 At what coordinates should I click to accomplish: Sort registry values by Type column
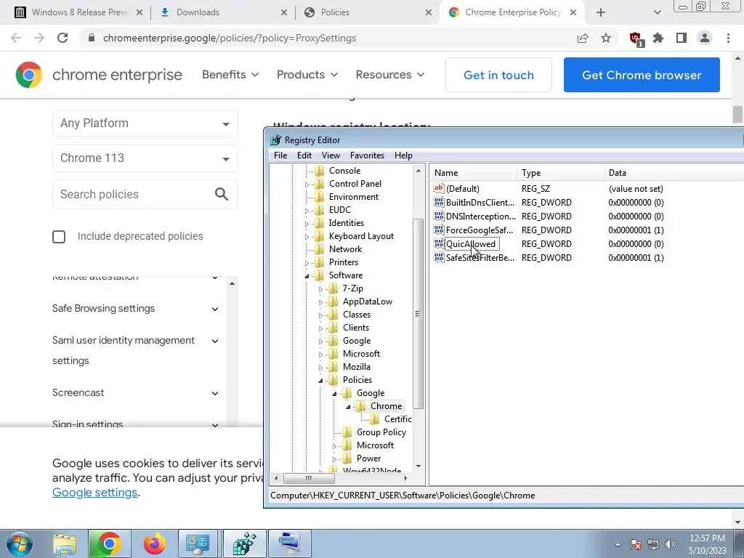561,173
